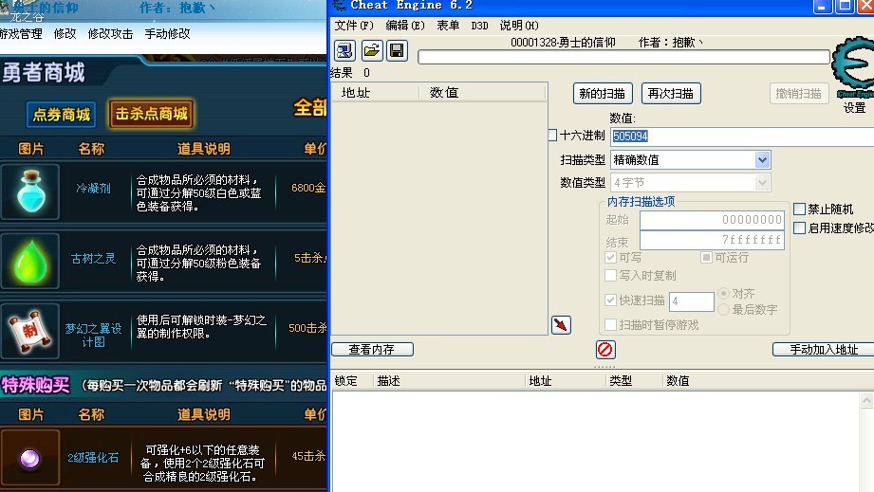Open the 编辑(E) menu
The width and height of the screenshot is (874, 492).
coord(405,26)
